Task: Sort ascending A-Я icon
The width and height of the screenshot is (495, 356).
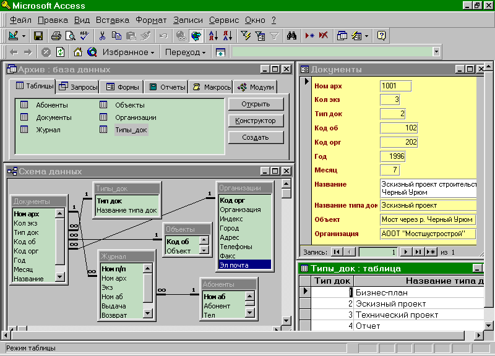Action: tap(213, 36)
